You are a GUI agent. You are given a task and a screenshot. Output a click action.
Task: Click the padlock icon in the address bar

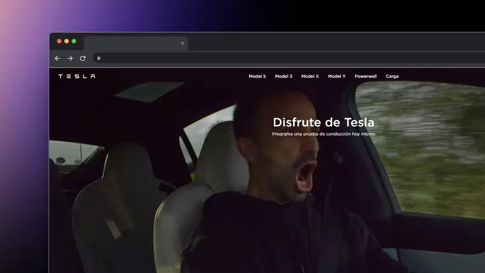click(99, 58)
